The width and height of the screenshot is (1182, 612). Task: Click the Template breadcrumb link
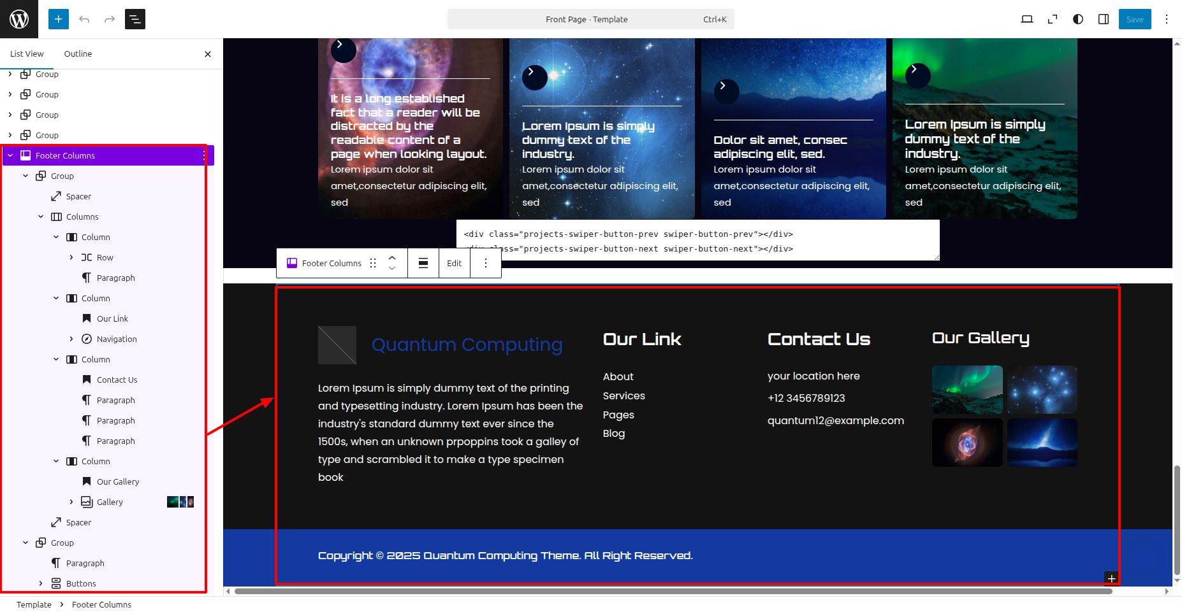click(34, 604)
